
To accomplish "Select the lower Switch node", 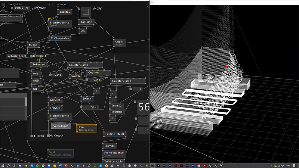I will (x=87, y=99).
